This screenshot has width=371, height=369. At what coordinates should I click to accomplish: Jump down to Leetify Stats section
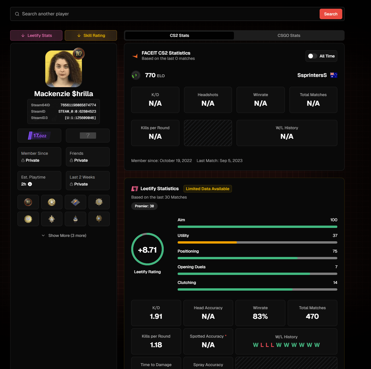pos(36,35)
